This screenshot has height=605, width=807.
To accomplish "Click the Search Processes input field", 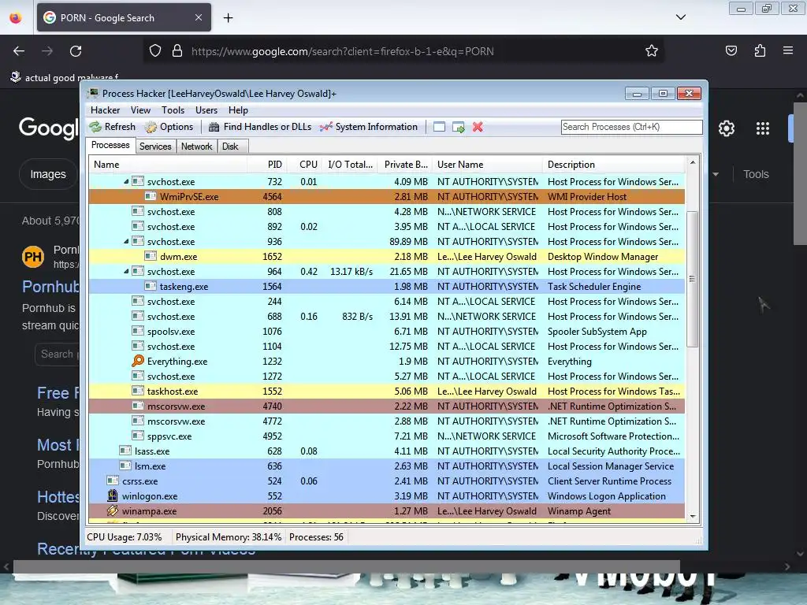I will point(631,127).
